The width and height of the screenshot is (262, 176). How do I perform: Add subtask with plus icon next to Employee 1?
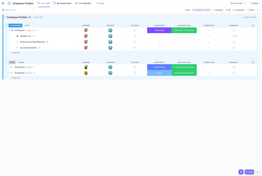click(34, 30)
